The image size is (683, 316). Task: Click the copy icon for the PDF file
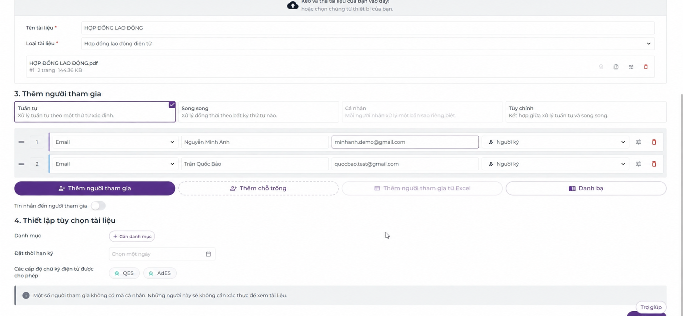tap(616, 67)
